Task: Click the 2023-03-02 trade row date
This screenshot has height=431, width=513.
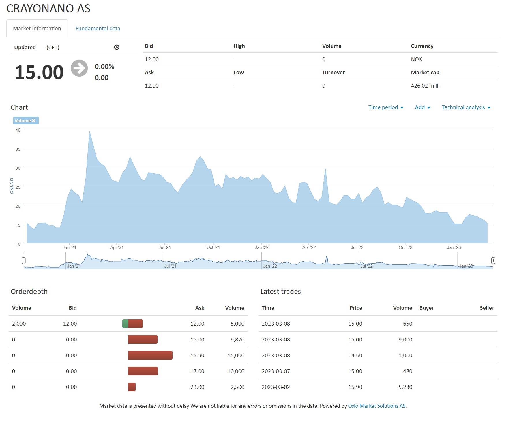Action: 276,387
